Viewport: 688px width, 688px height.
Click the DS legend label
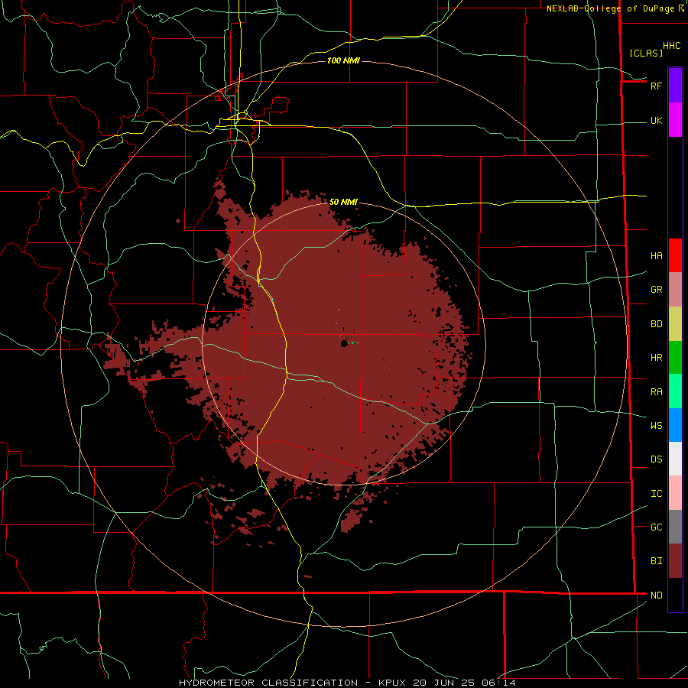tap(656, 459)
